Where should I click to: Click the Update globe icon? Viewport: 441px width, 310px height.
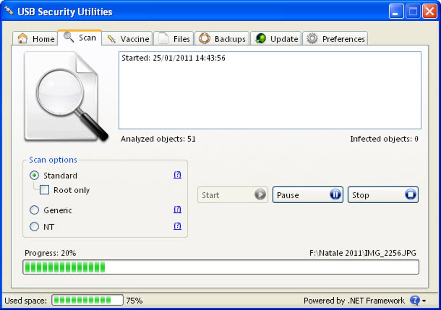point(259,38)
